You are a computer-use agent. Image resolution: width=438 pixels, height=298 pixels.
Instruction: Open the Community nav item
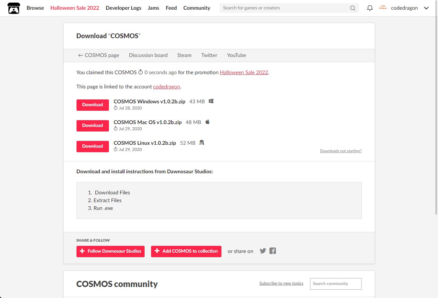click(x=197, y=8)
